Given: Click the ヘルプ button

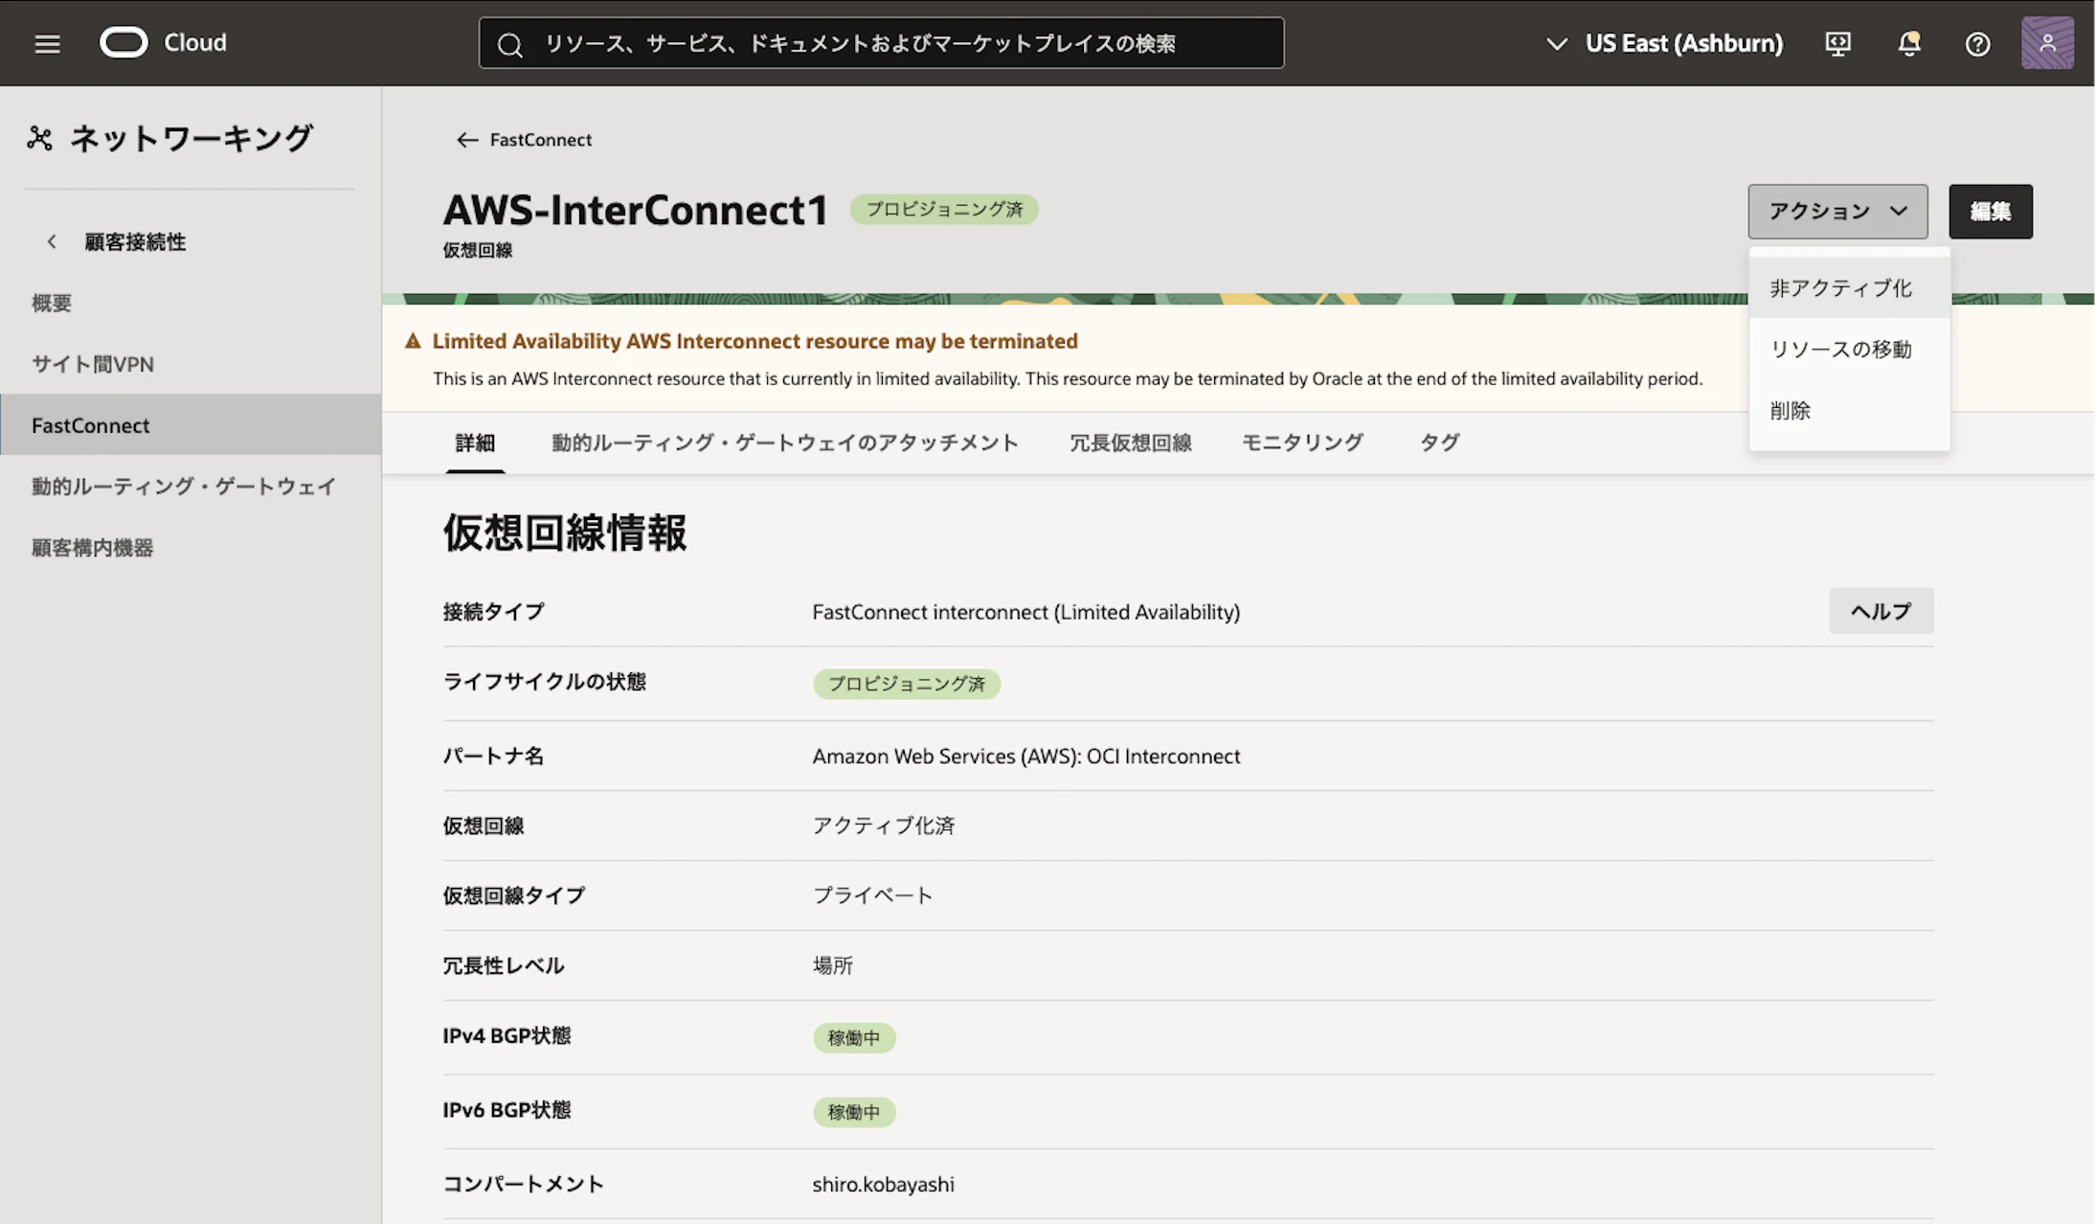Looking at the screenshot, I should tap(1881, 611).
